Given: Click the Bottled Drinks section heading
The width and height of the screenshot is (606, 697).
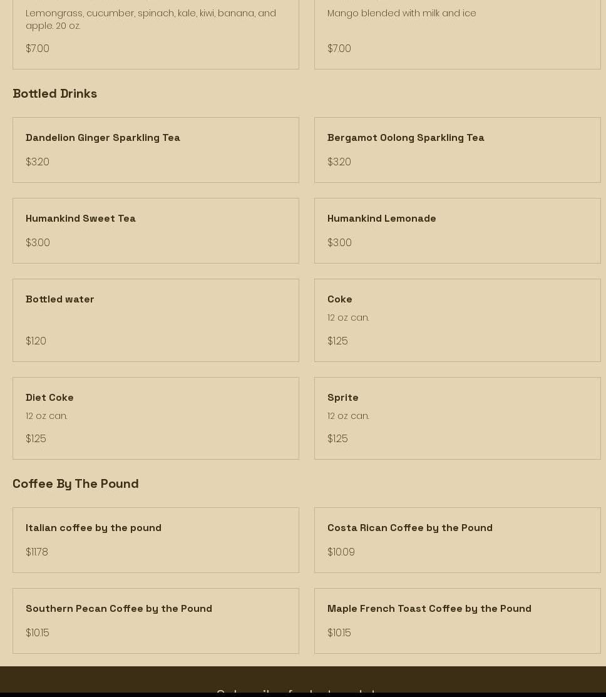Looking at the screenshot, I should click(x=55, y=93).
